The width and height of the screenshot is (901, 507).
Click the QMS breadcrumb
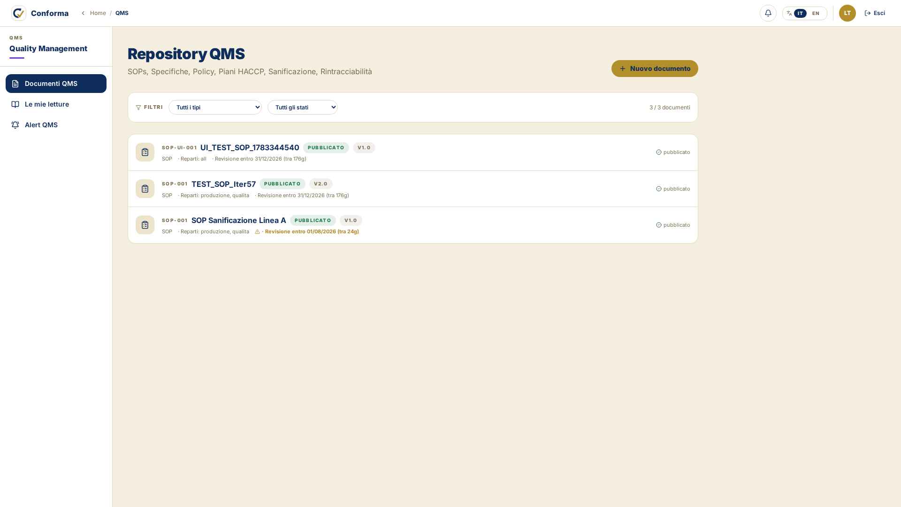pos(122,13)
